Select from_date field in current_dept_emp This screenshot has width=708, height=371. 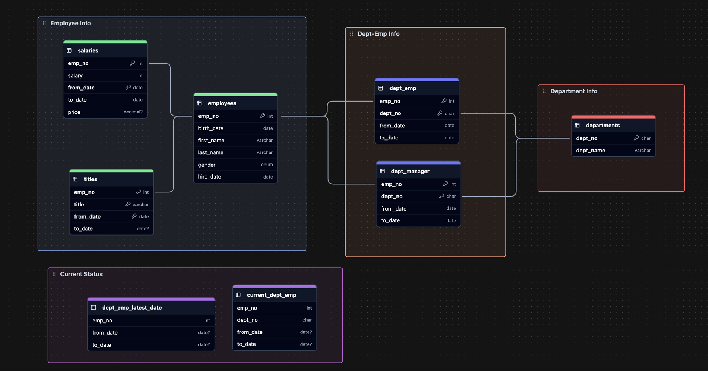[275, 332]
